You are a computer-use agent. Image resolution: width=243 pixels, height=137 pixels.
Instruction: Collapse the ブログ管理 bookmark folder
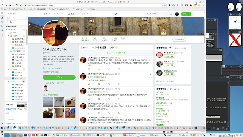click(9, 51)
